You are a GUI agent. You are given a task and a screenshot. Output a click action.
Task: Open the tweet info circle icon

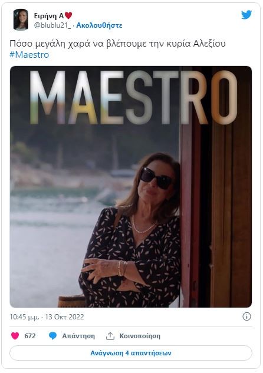click(x=246, y=316)
